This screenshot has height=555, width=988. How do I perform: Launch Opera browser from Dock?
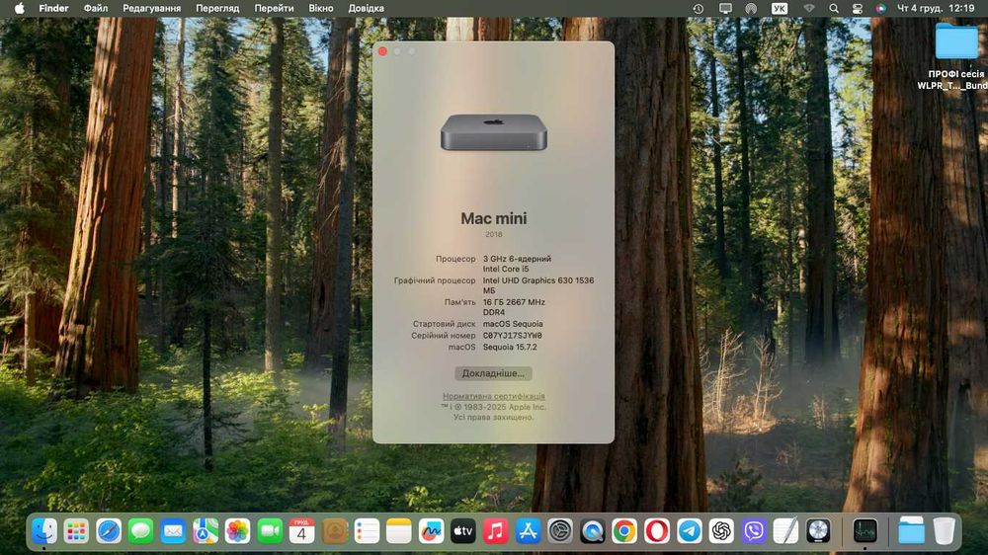(657, 531)
